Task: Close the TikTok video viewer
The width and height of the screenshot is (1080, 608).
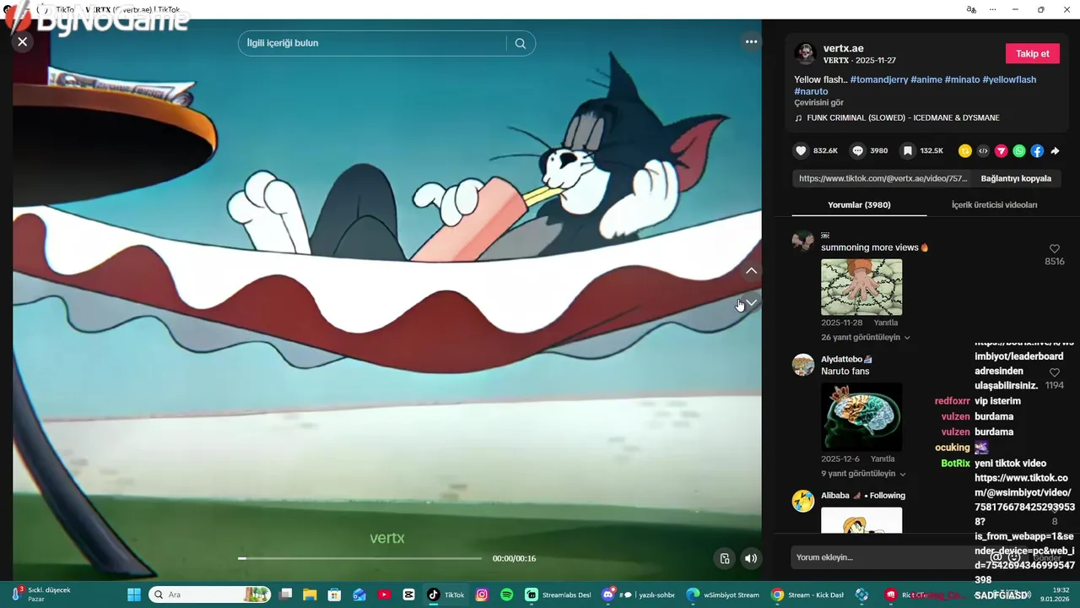Action: [x=23, y=41]
